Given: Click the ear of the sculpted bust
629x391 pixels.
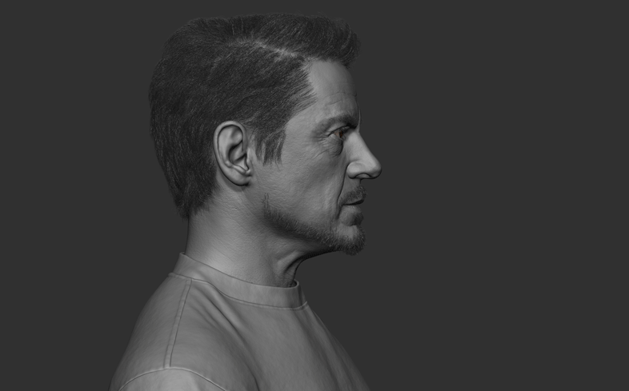Looking at the screenshot, I should click(233, 154).
